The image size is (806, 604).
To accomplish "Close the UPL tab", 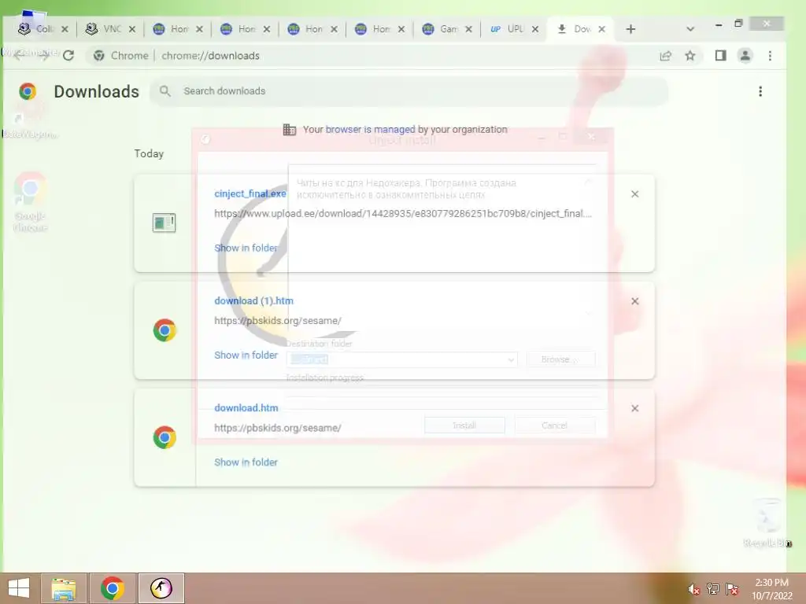I will 535,29.
